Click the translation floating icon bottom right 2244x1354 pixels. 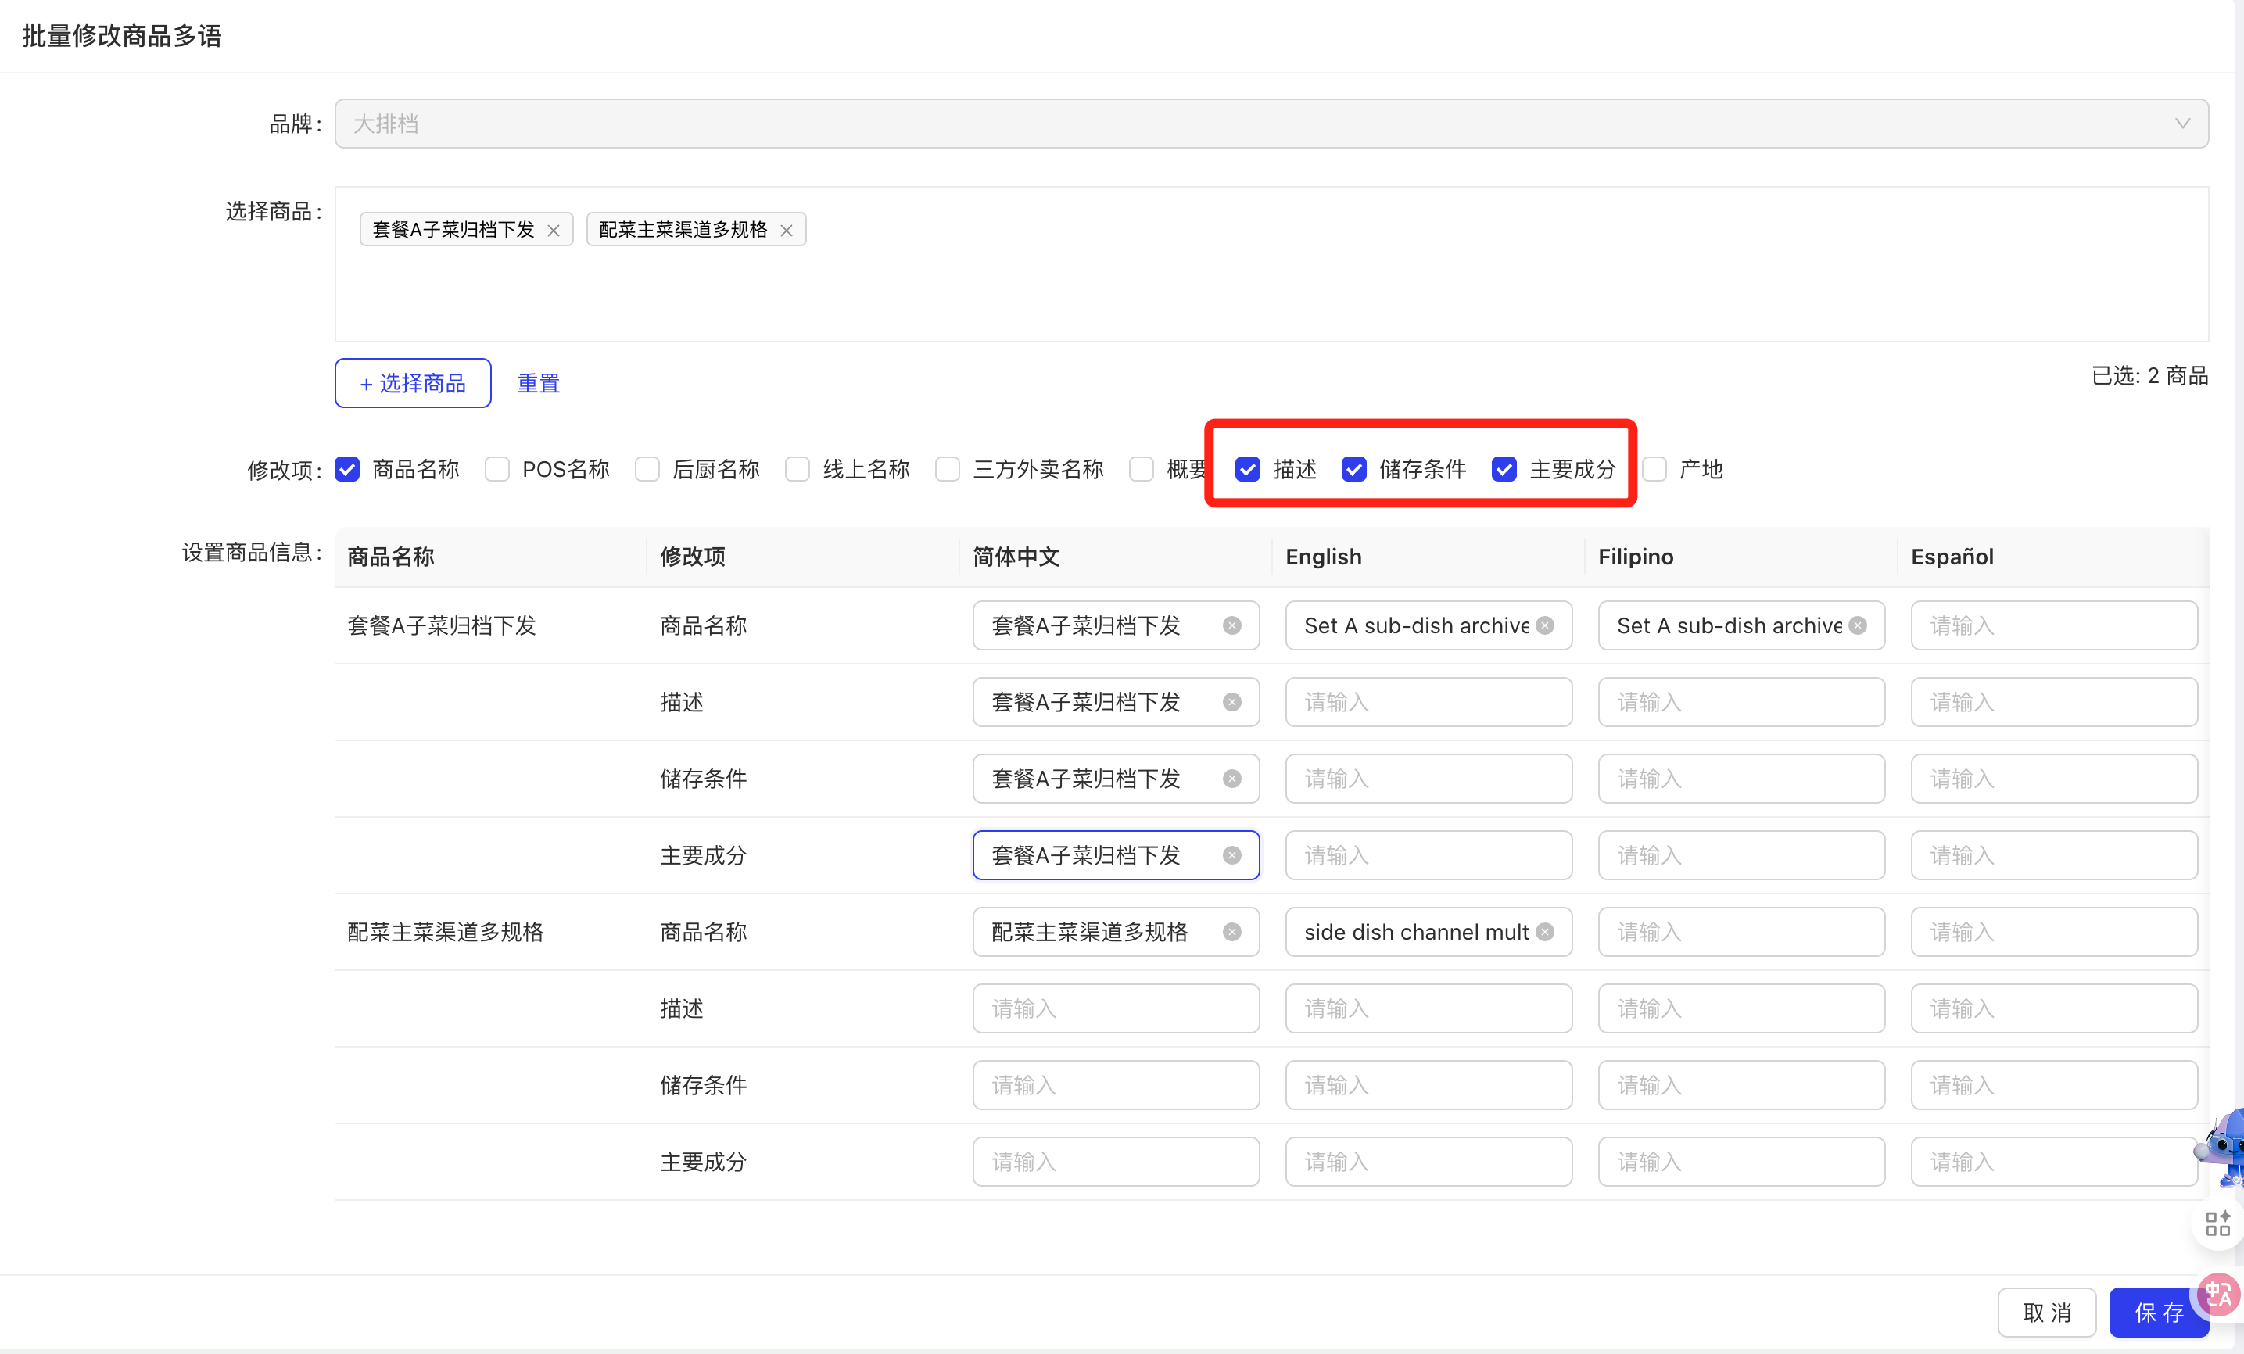[2218, 1294]
